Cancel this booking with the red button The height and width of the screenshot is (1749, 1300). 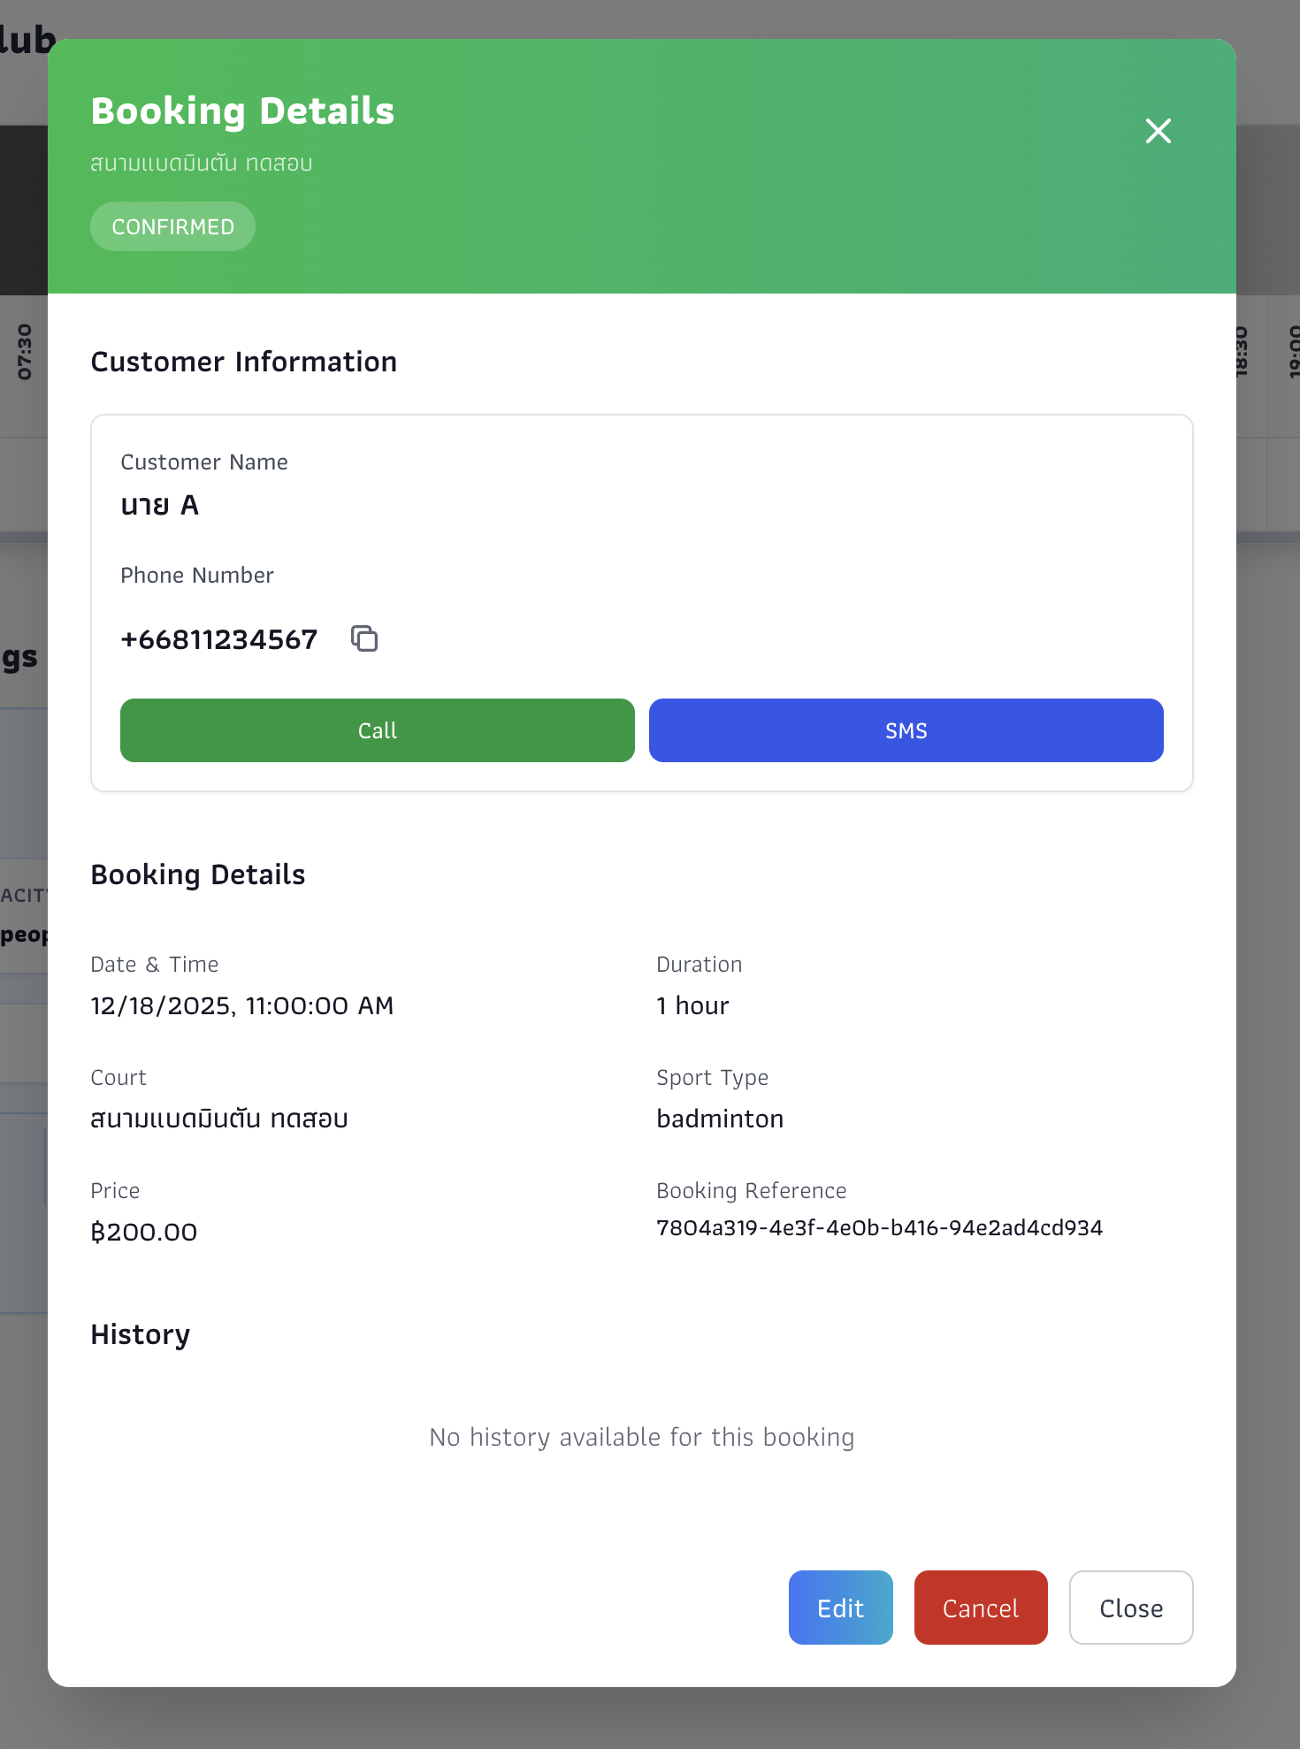[x=980, y=1608]
